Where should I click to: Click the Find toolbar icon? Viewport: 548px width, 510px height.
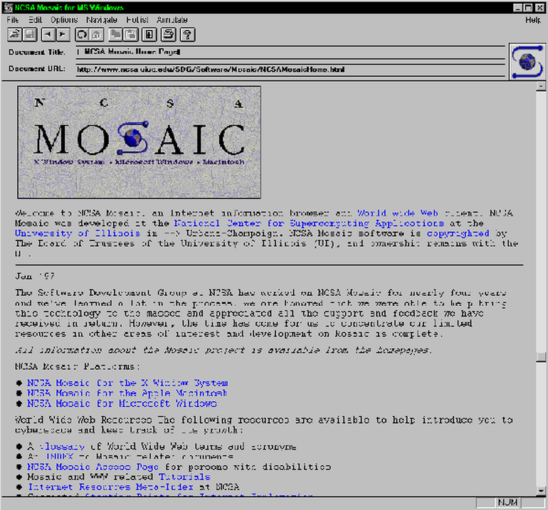pos(149,35)
